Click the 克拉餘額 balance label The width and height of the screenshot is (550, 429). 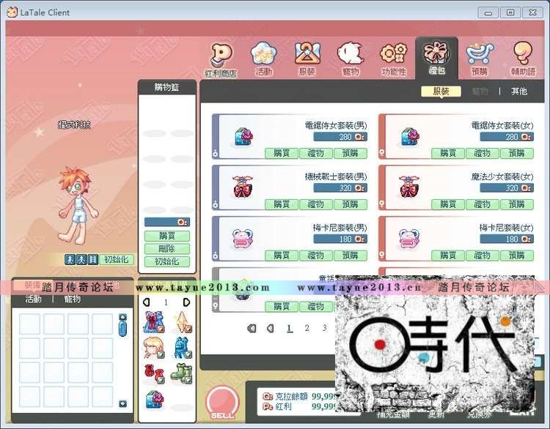click(291, 397)
